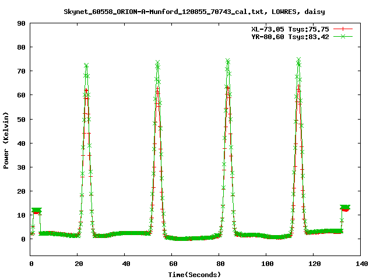Image resolution: width=373 pixels, height=280 pixels.
Task: Click the 80 tick label on Time axis
Action: (220, 264)
